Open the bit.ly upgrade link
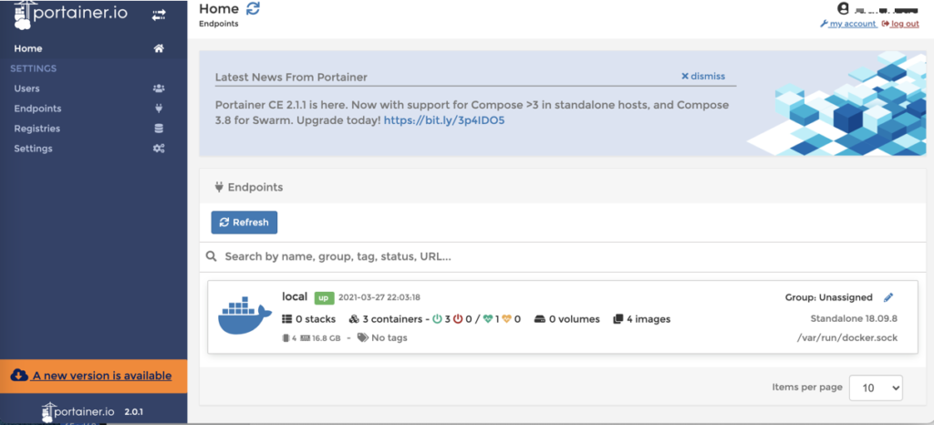The image size is (934, 425). 444,120
